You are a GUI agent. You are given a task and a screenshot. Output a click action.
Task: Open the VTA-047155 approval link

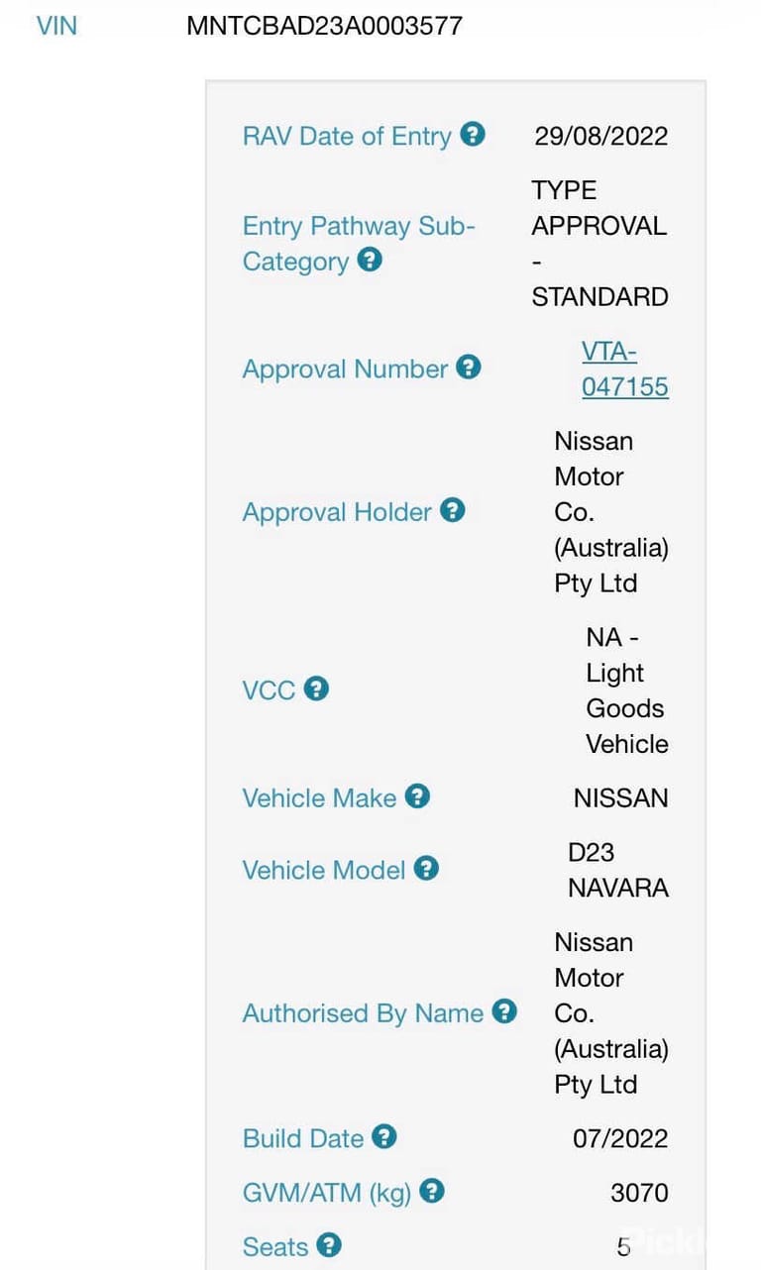[625, 369]
